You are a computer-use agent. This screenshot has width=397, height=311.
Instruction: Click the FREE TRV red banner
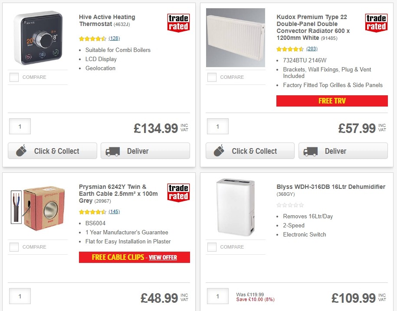332,100
